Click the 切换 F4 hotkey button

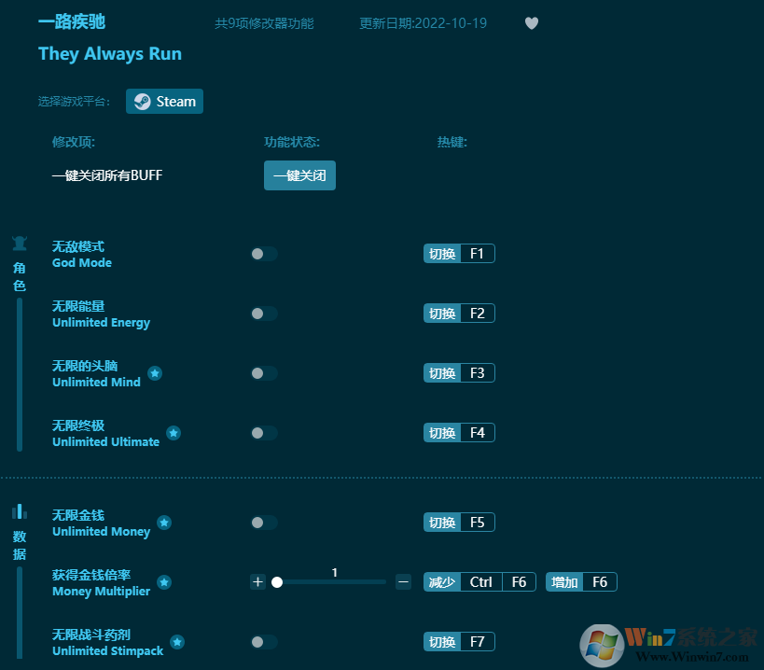459,433
